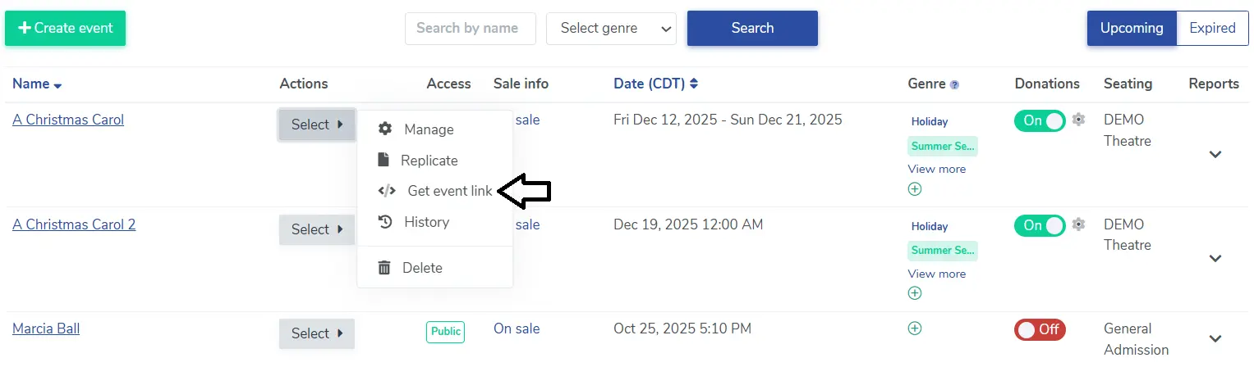Click the Create event button
The width and height of the screenshot is (1254, 367).
pos(66,29)
